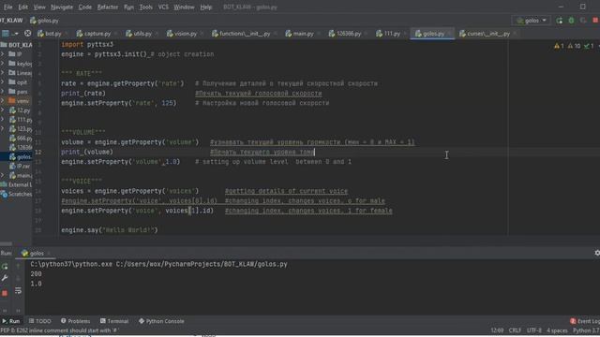Stop execution via red square in toolbar
Viewport: 600px width, 337px height.
coord(595,21)
